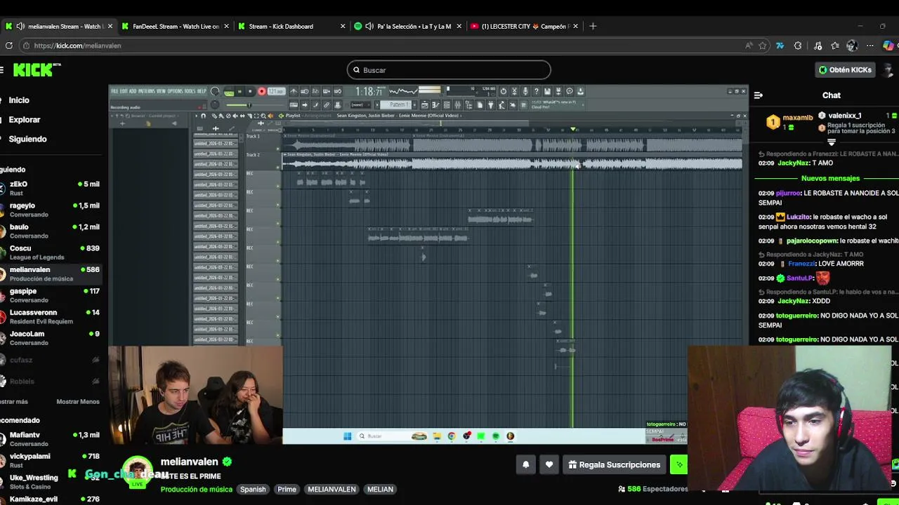Toggle FL Studio song/pattern mode button
This screenshot has height=505, width=899.
click(229, 92)
